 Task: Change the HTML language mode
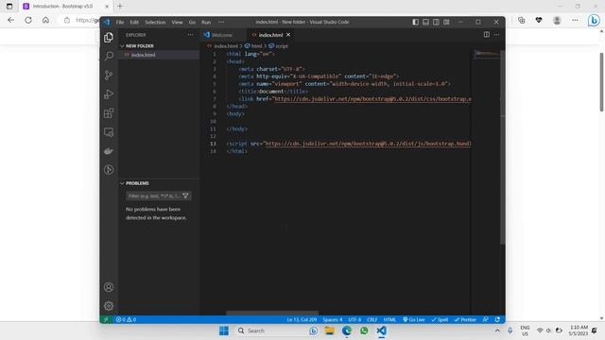pyautogui.click(x=389, y=319)
